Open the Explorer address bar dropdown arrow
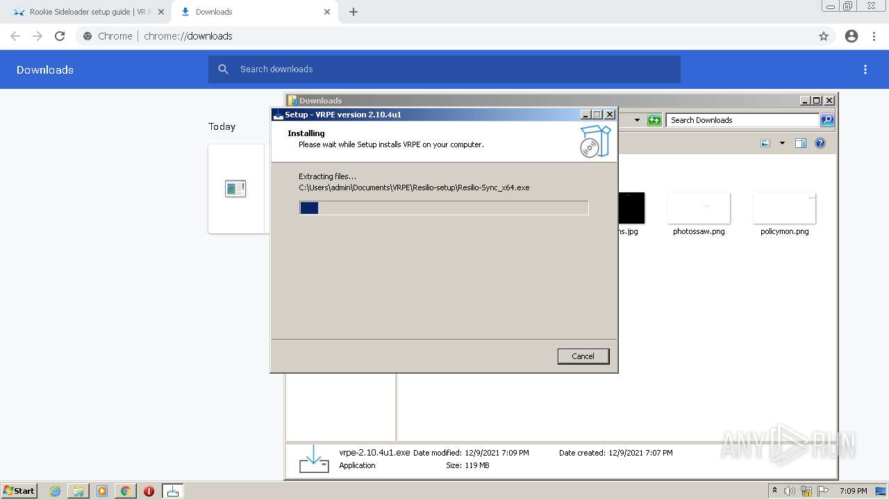The image size is (889, 500). point(637,120)
